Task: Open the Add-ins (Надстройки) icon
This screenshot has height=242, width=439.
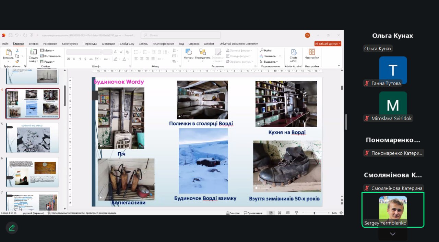Action: tap(311, 52)
